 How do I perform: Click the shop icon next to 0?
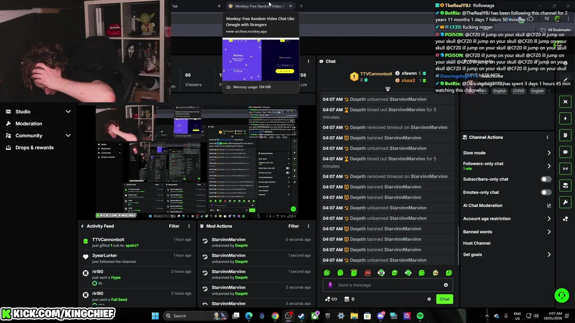click(x=347, y=299)
